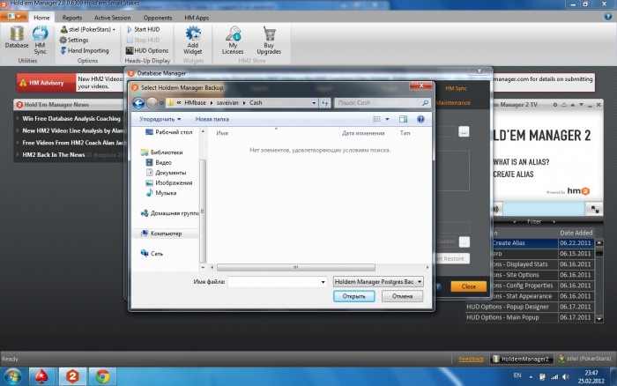617x386 pixels.
Task: Open Buy Upgrades cart icon
Action: coord(269,41)
